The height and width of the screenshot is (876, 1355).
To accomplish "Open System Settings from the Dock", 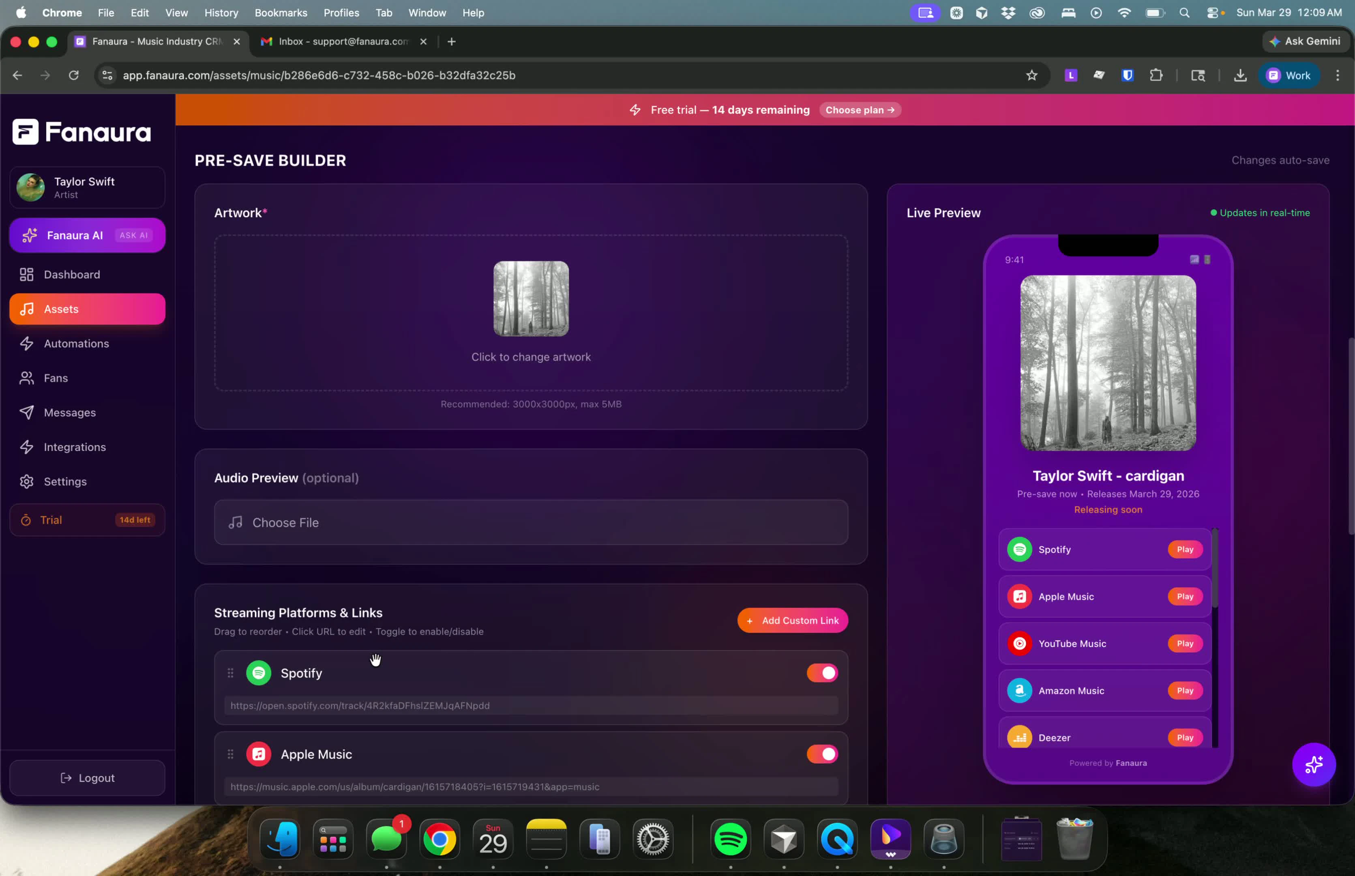I will click(653, 839).
